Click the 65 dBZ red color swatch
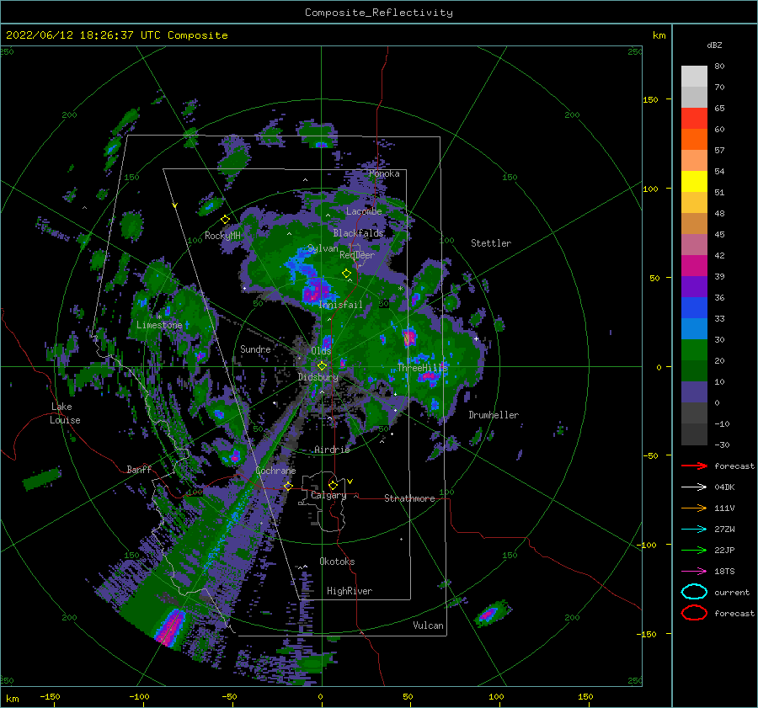 pos(694,119)
